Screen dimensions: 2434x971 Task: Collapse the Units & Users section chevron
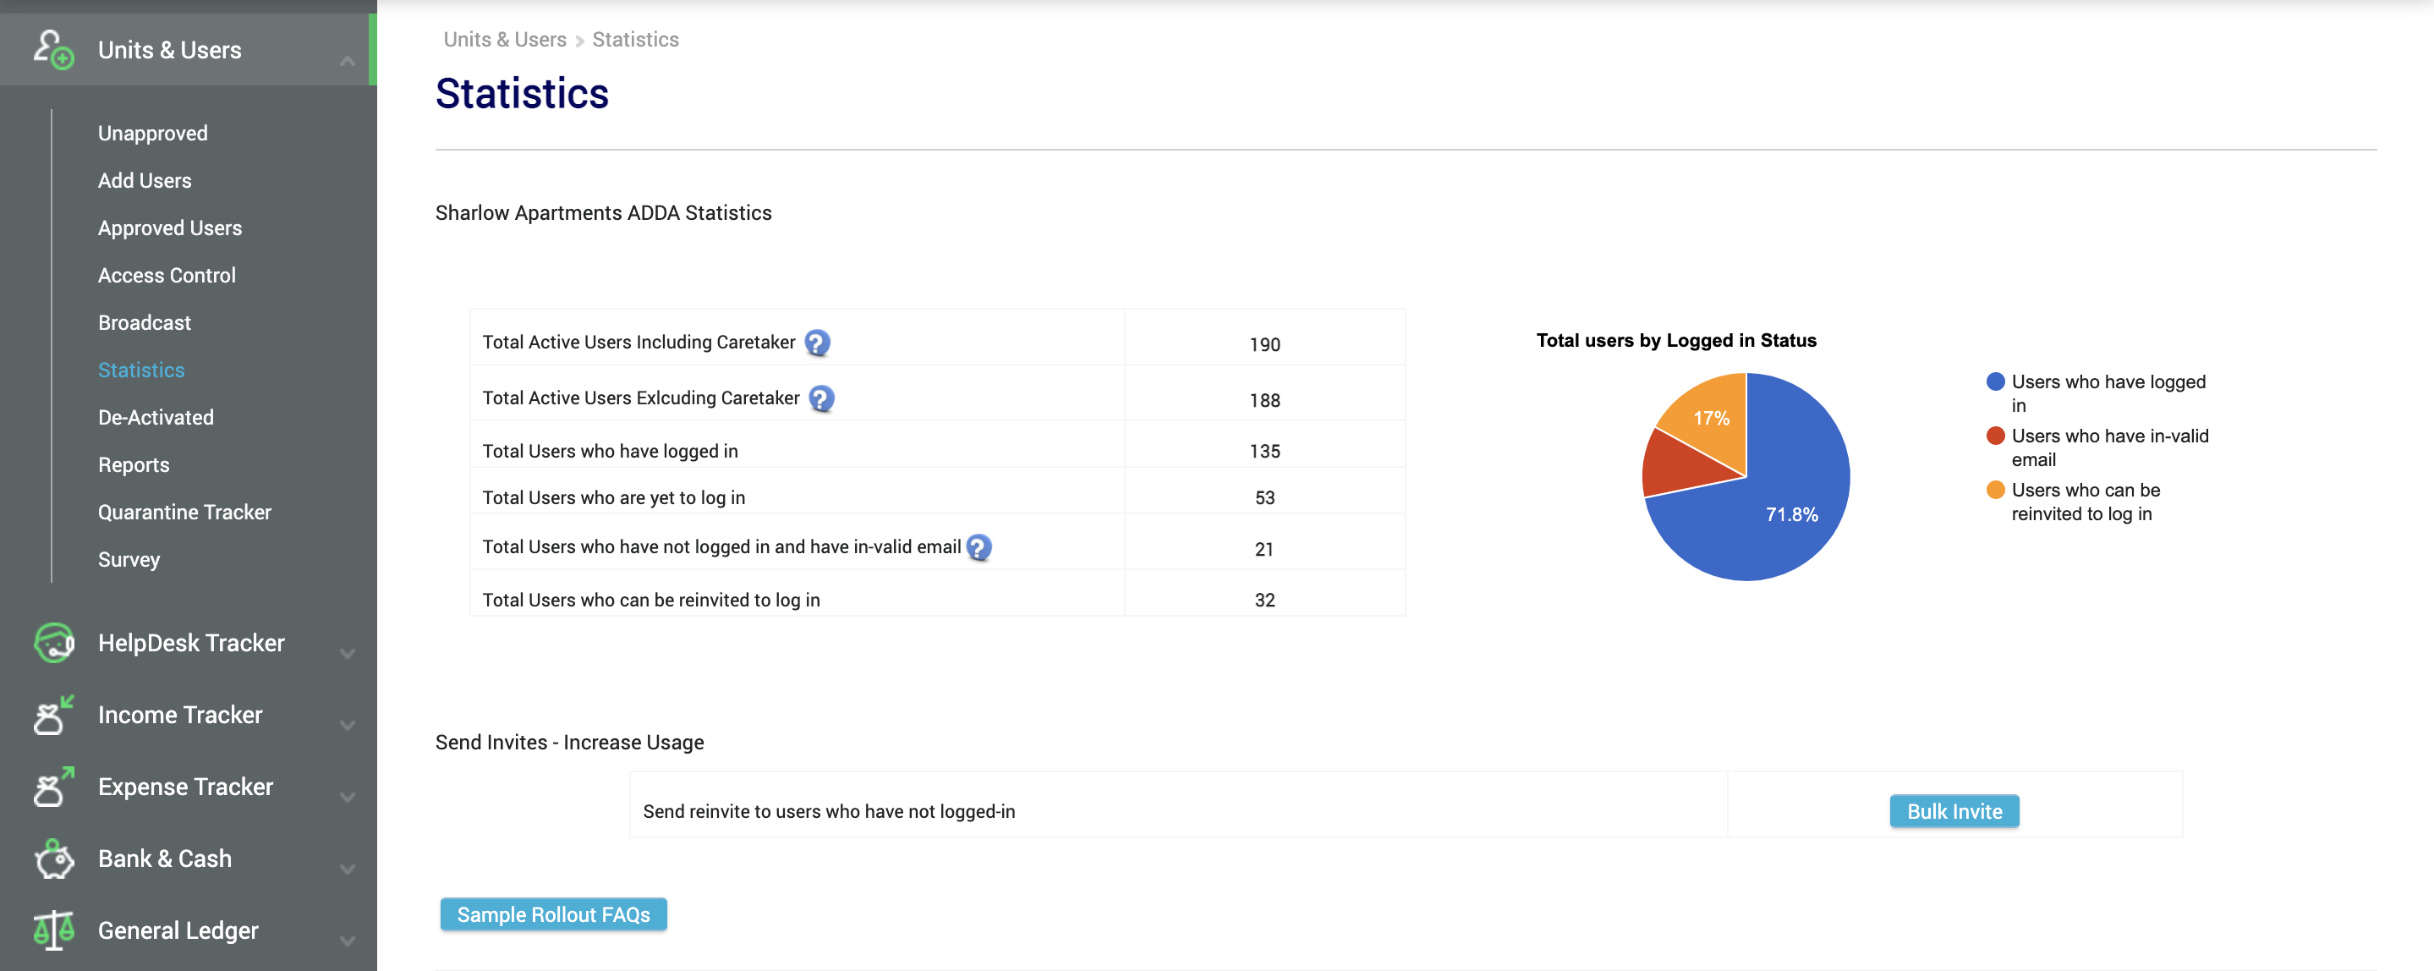tap(348, 62)
